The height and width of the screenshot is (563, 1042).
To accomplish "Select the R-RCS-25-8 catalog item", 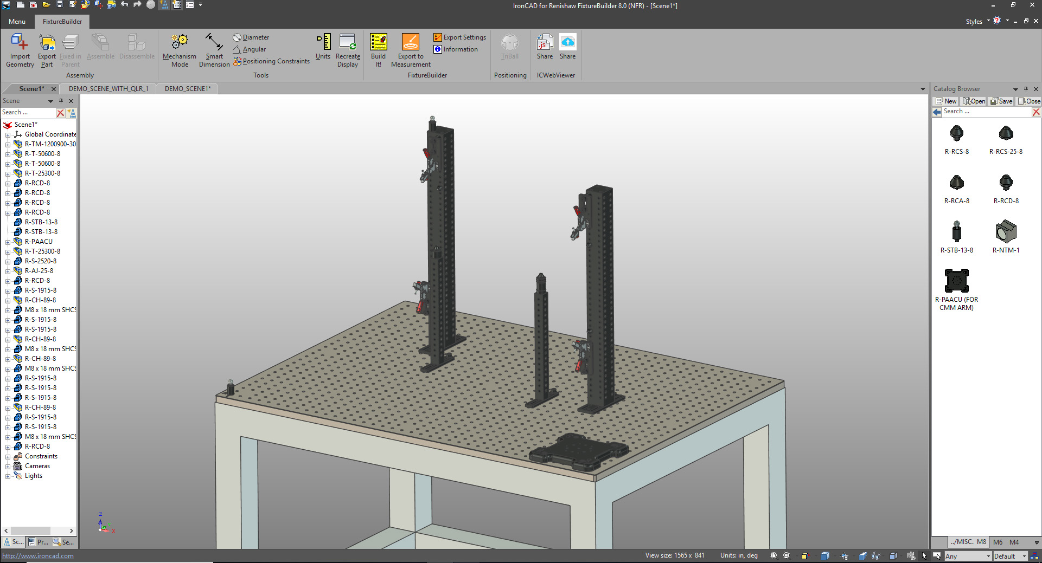I will coord(1006,140).
